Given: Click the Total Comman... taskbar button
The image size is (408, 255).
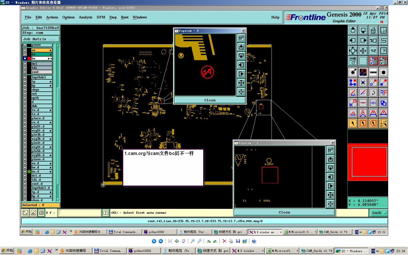Looking at the screenshot, I should click(110, 251).
